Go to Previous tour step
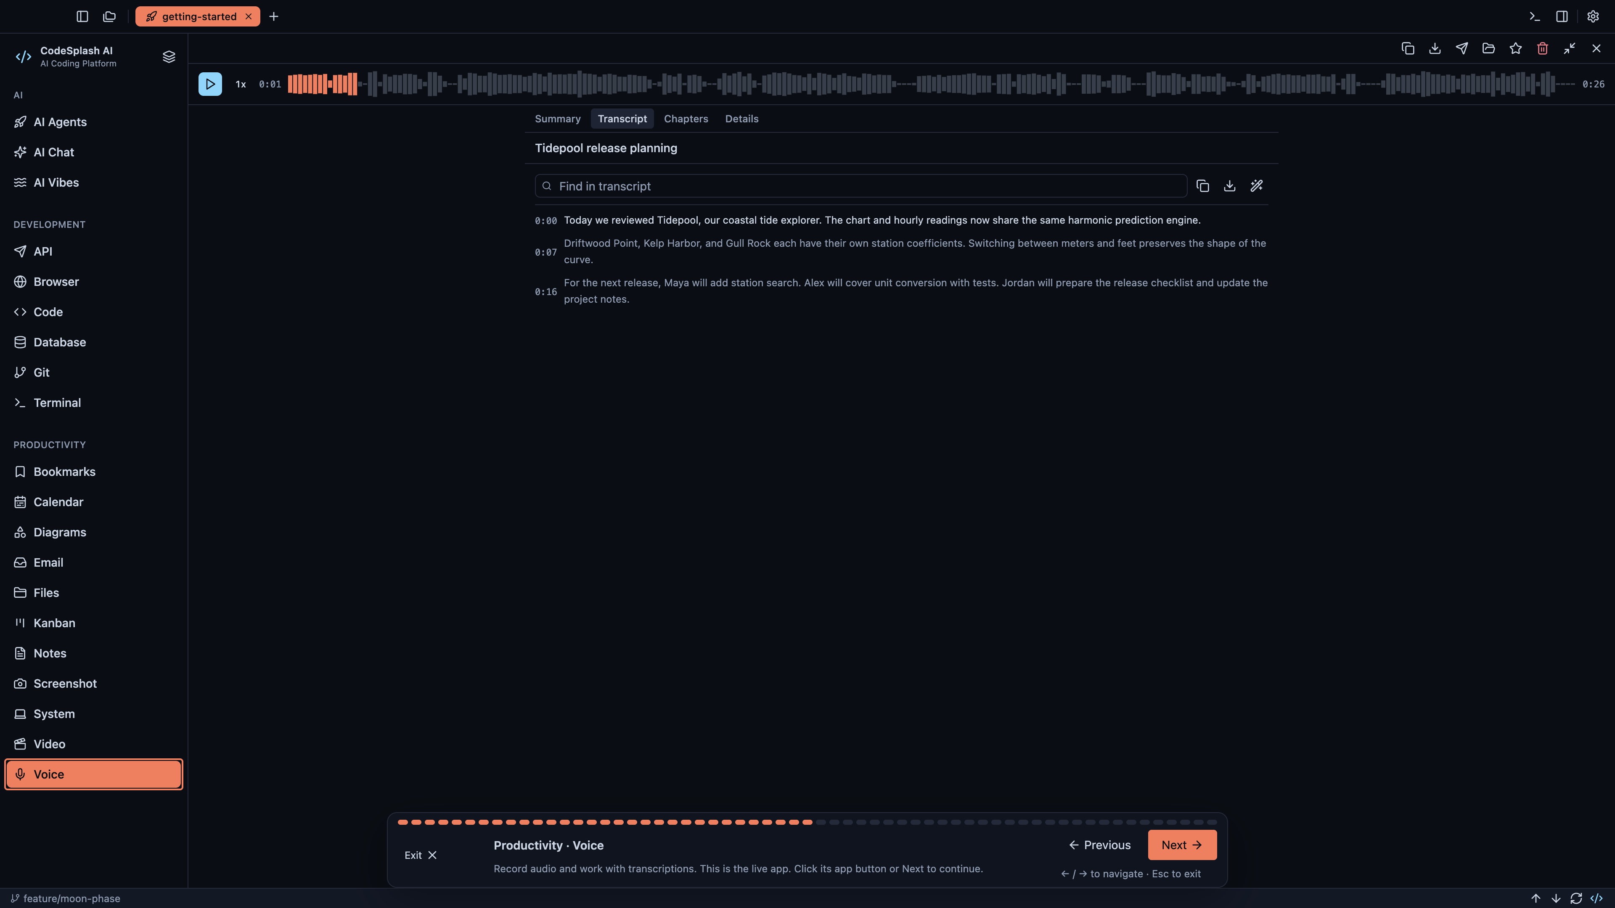The width and height of the screenshot is (1615, 908). click(x=1100, y=845)
